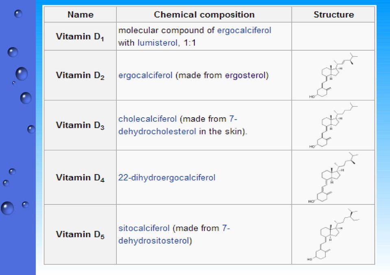This screenshot has height=275, width=390.
Task: Select the Vitamin D1 name cell
Action: coord(81,37)
